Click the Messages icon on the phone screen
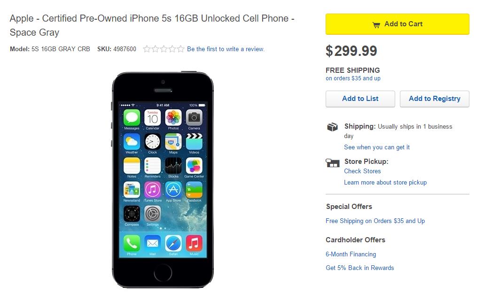The height and width of the screenshot is (293, 484). (x=132, y=117)
